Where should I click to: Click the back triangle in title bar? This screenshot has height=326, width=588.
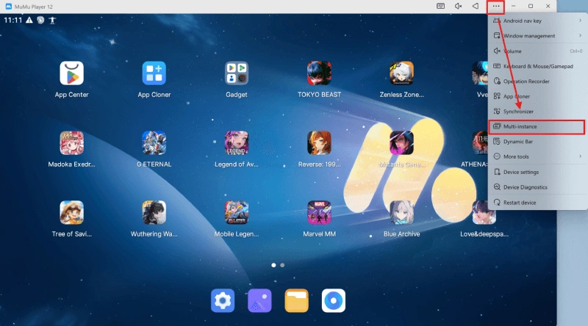pyautogui.click(x=476, y=6)
